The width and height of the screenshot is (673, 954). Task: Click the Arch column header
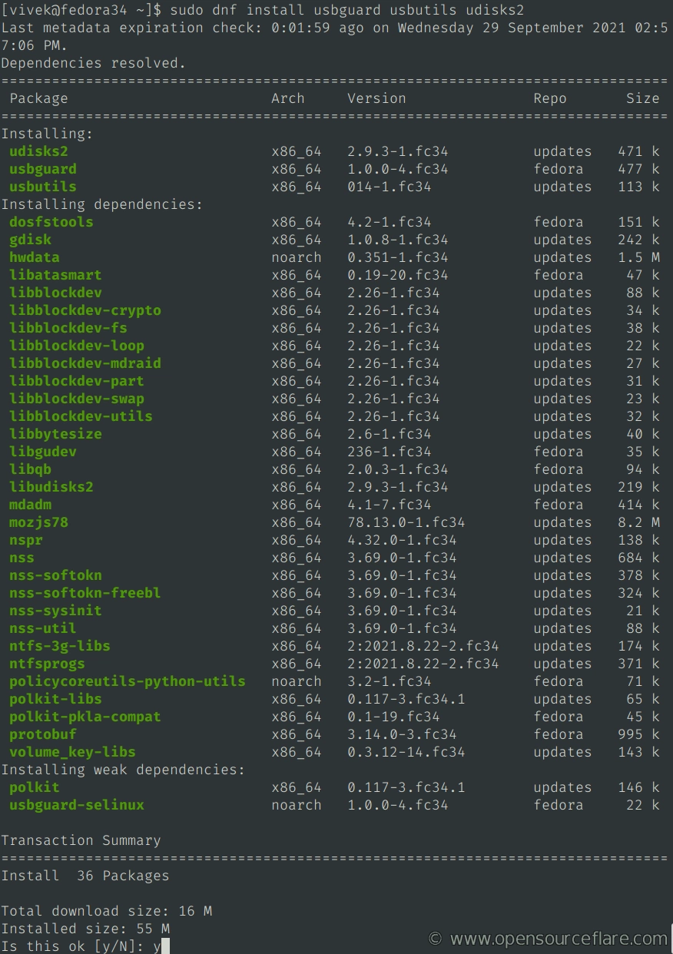tap(288, 98)
